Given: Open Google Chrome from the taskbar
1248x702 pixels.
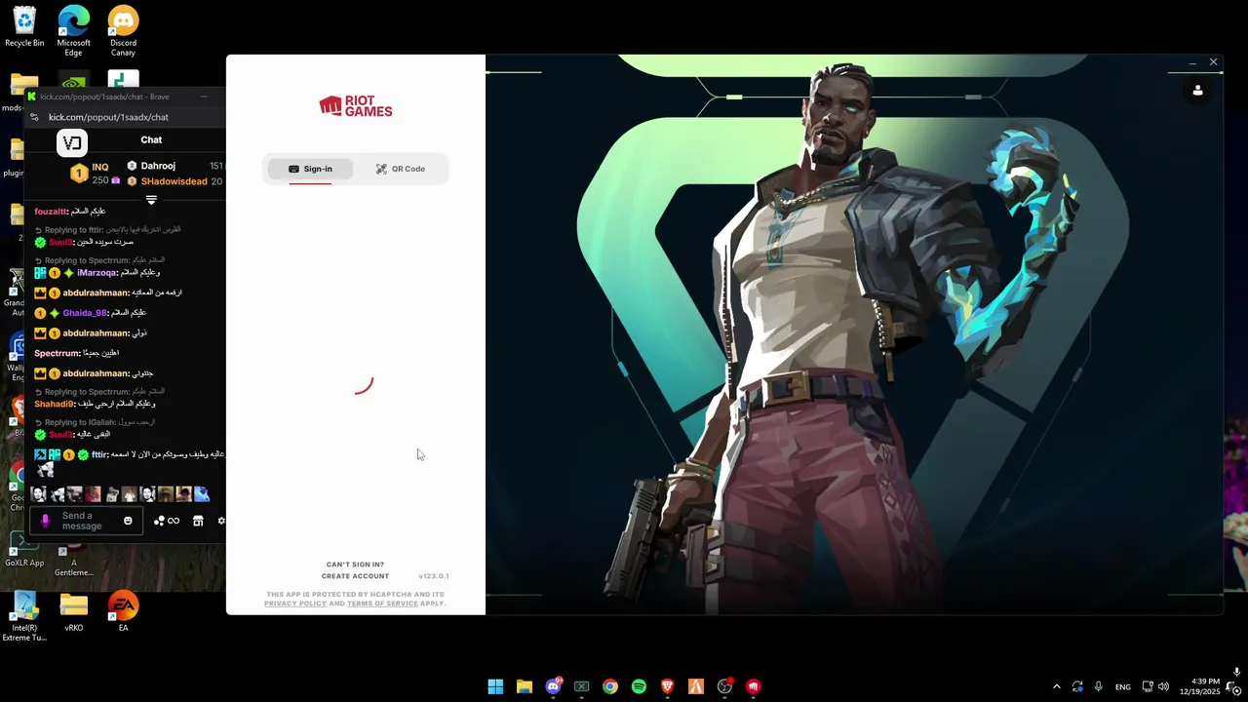Looking at the screenshot, I should click(x=610, y=686).
